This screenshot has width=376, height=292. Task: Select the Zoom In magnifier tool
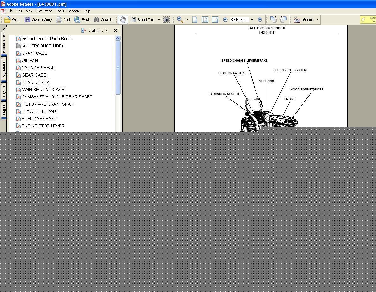(180, 20)
